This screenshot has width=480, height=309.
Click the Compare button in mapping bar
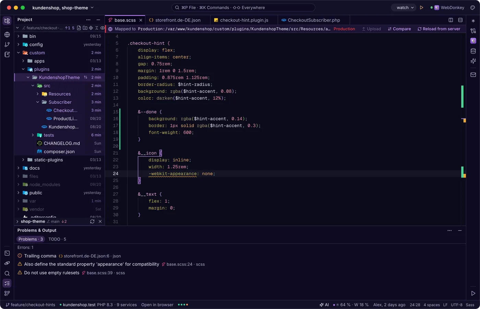tap(399, 29)
